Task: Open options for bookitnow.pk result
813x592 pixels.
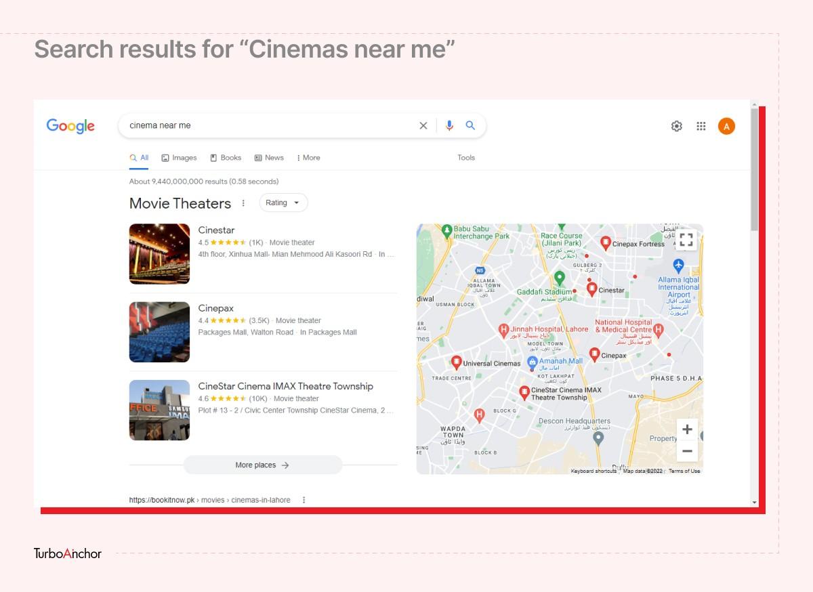Action: (304, 500)
